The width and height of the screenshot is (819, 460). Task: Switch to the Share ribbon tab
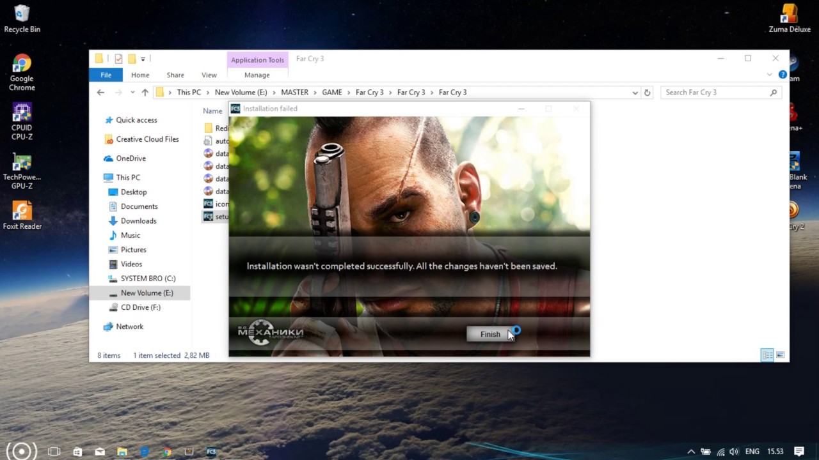tap(175, 75)
